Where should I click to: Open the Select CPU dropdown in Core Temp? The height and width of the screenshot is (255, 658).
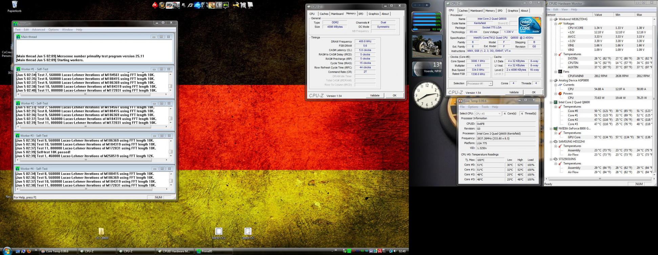[x=488, y=114]
